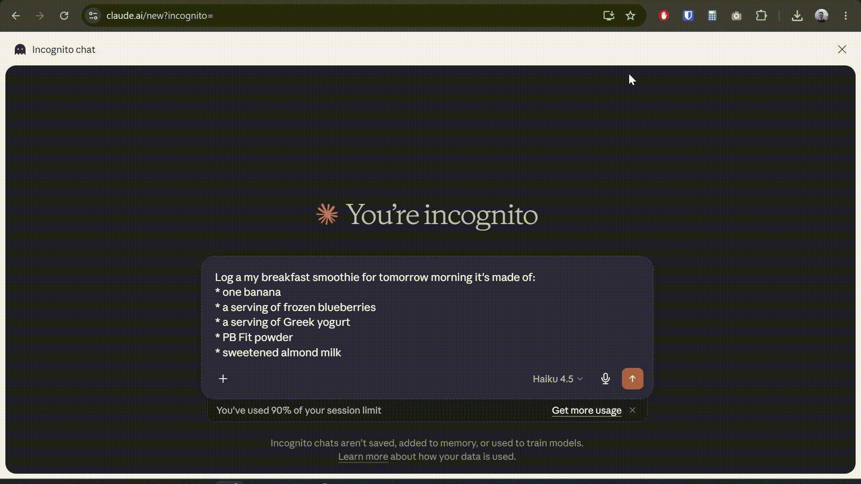The height and width of the screenshot is (484, 861).
Task: Open site information icon in address bar
Action: [x=93, y=16]
